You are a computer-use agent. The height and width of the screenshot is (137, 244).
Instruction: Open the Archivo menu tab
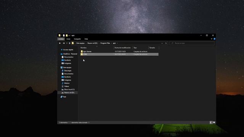pyautogui.click(x=61, y=39)
